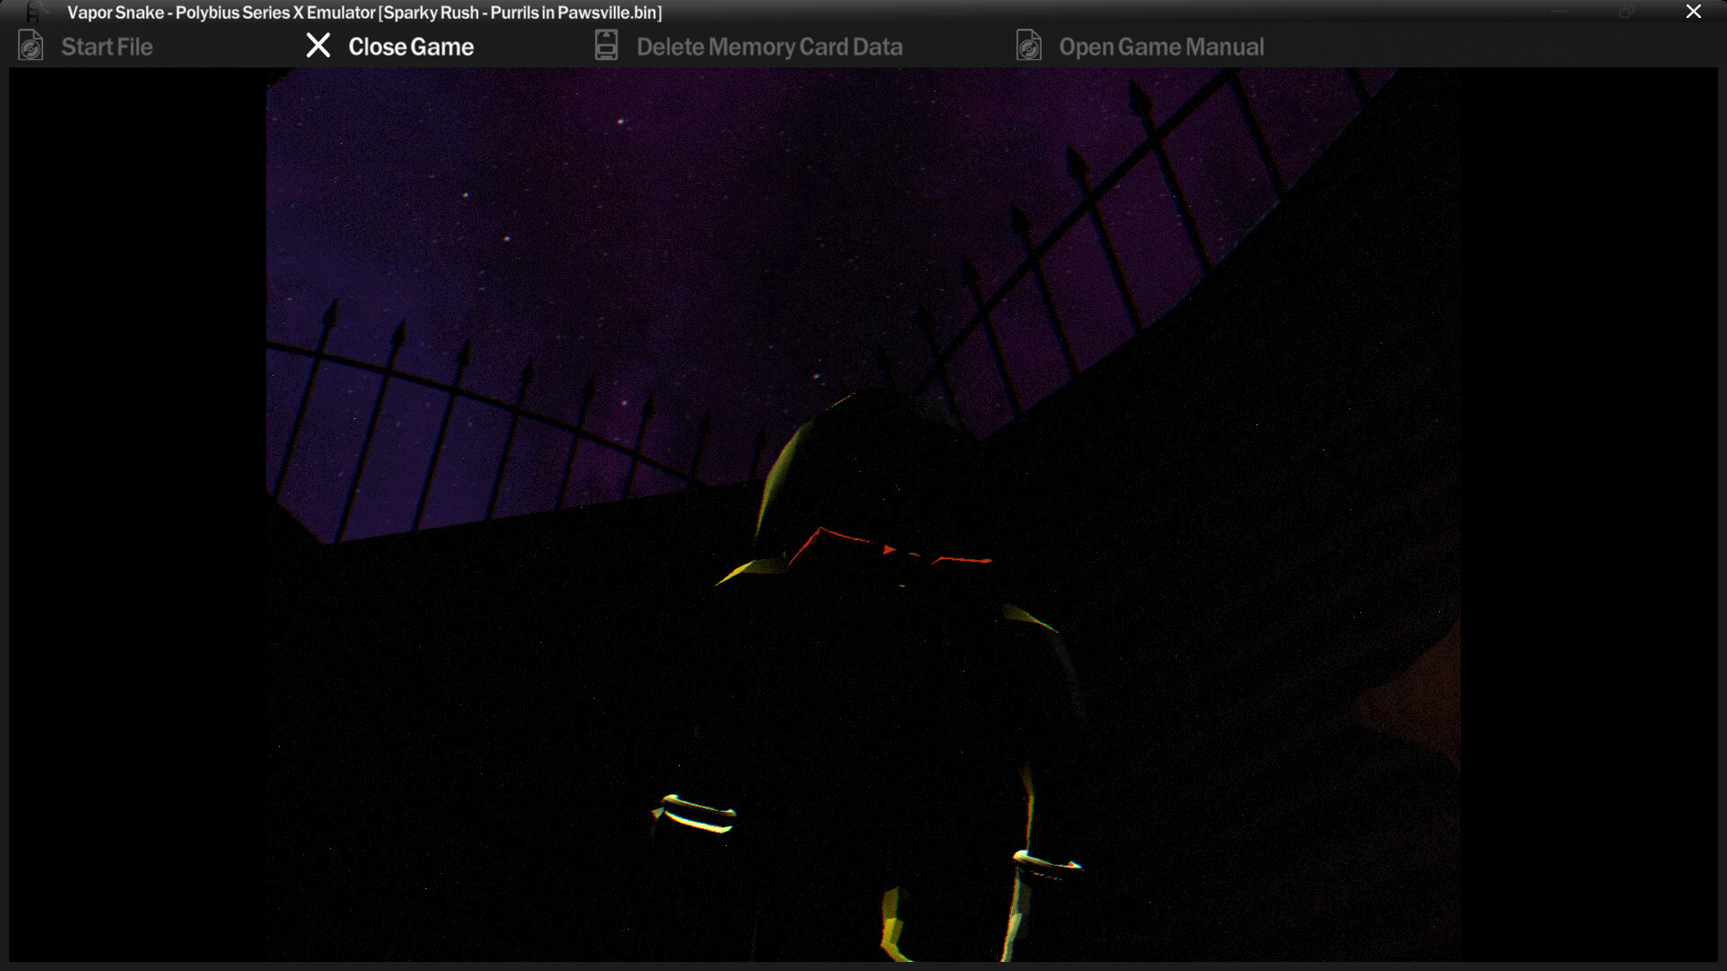Click the emulator app icon in title bar
Screen dimensions: 1727x971
point(34,12)
